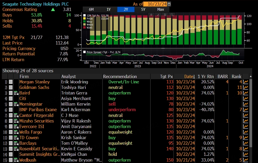
Task: Sort by the Date column header
Action: pyautogui.click(x=190, y=76)
